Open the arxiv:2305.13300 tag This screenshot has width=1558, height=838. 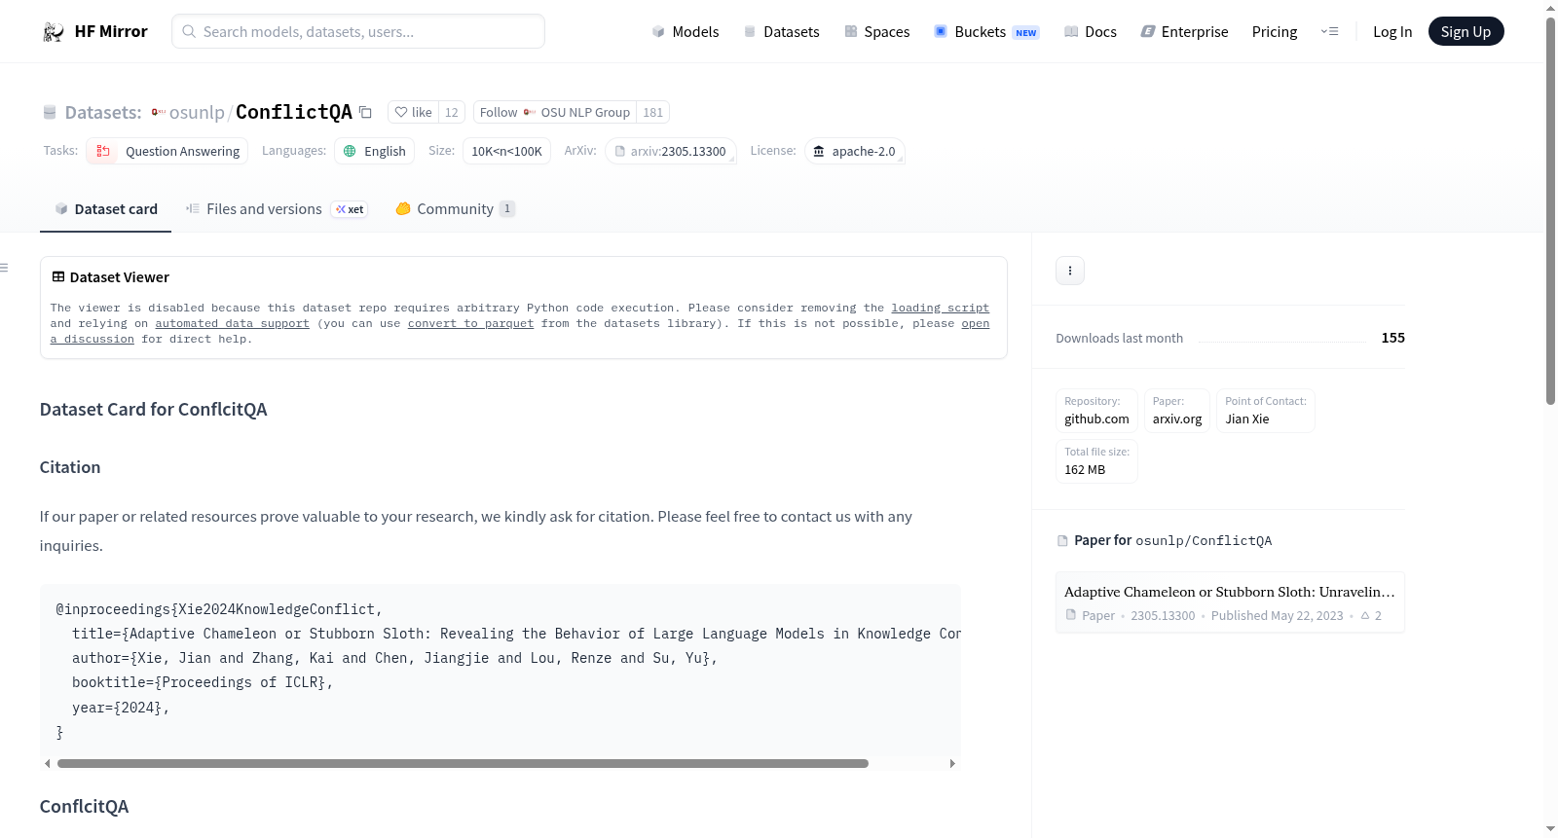click(671, 151)
